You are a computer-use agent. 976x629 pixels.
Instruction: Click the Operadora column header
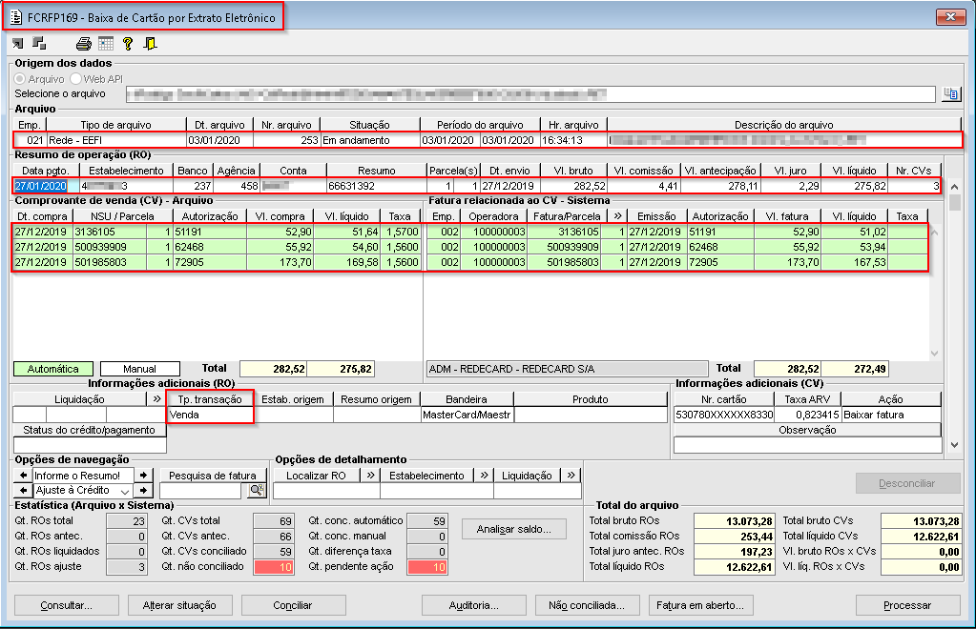(493, 216)
